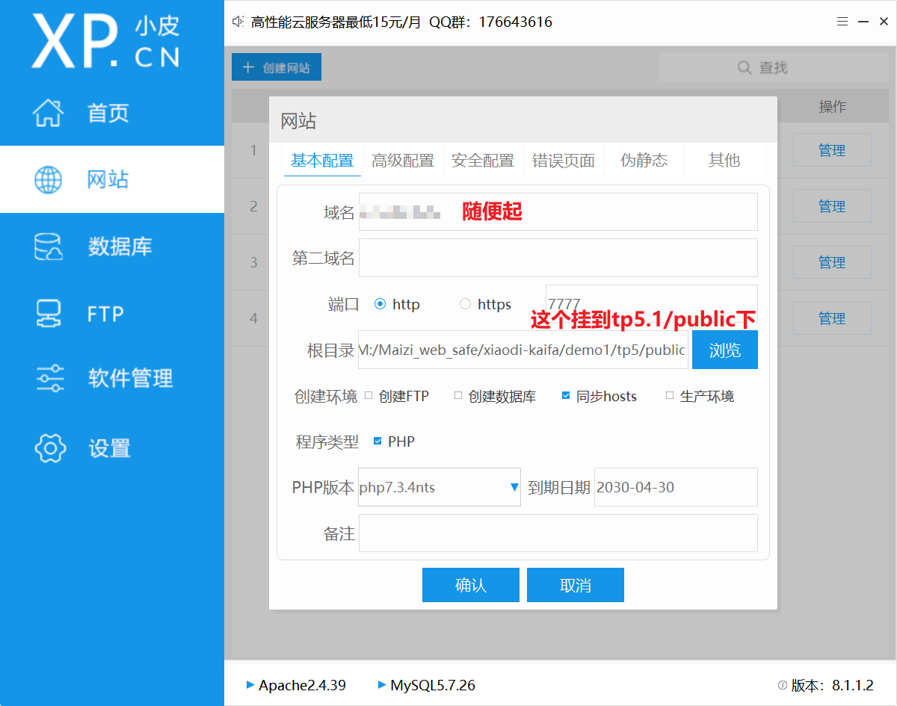Switch to the 高级配置 tab
The width and height of the screenshot is (897, 706).
point(403,160)
